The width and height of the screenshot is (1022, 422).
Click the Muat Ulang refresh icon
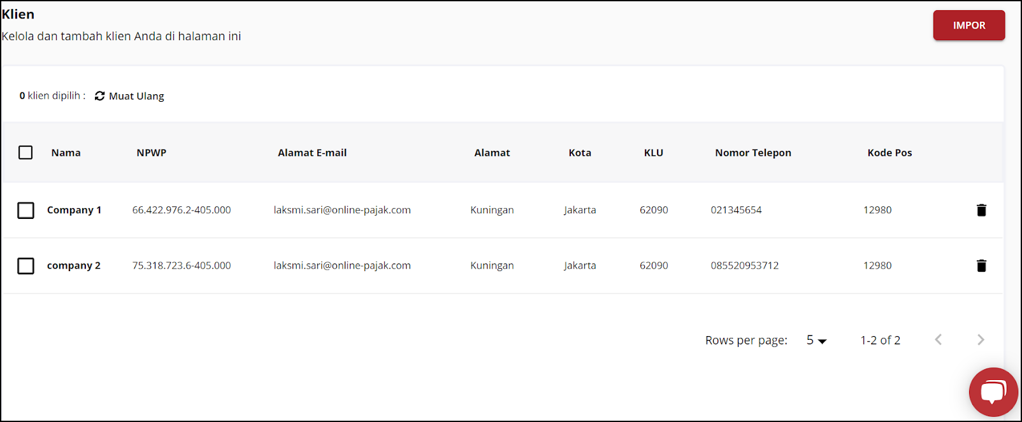[x=100, y=96]
